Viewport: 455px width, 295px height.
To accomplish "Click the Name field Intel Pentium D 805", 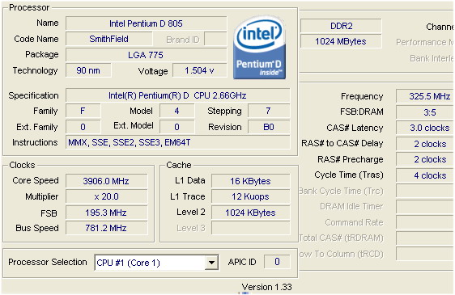I will (x=147, y=23).
